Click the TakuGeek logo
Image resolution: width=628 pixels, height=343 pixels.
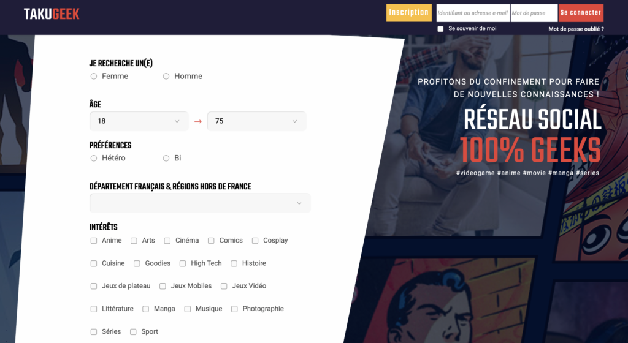click(x=52, y=14)
